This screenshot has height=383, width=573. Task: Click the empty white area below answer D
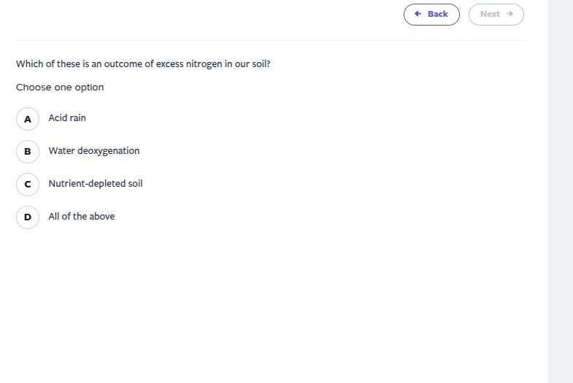tap(271, 306)
